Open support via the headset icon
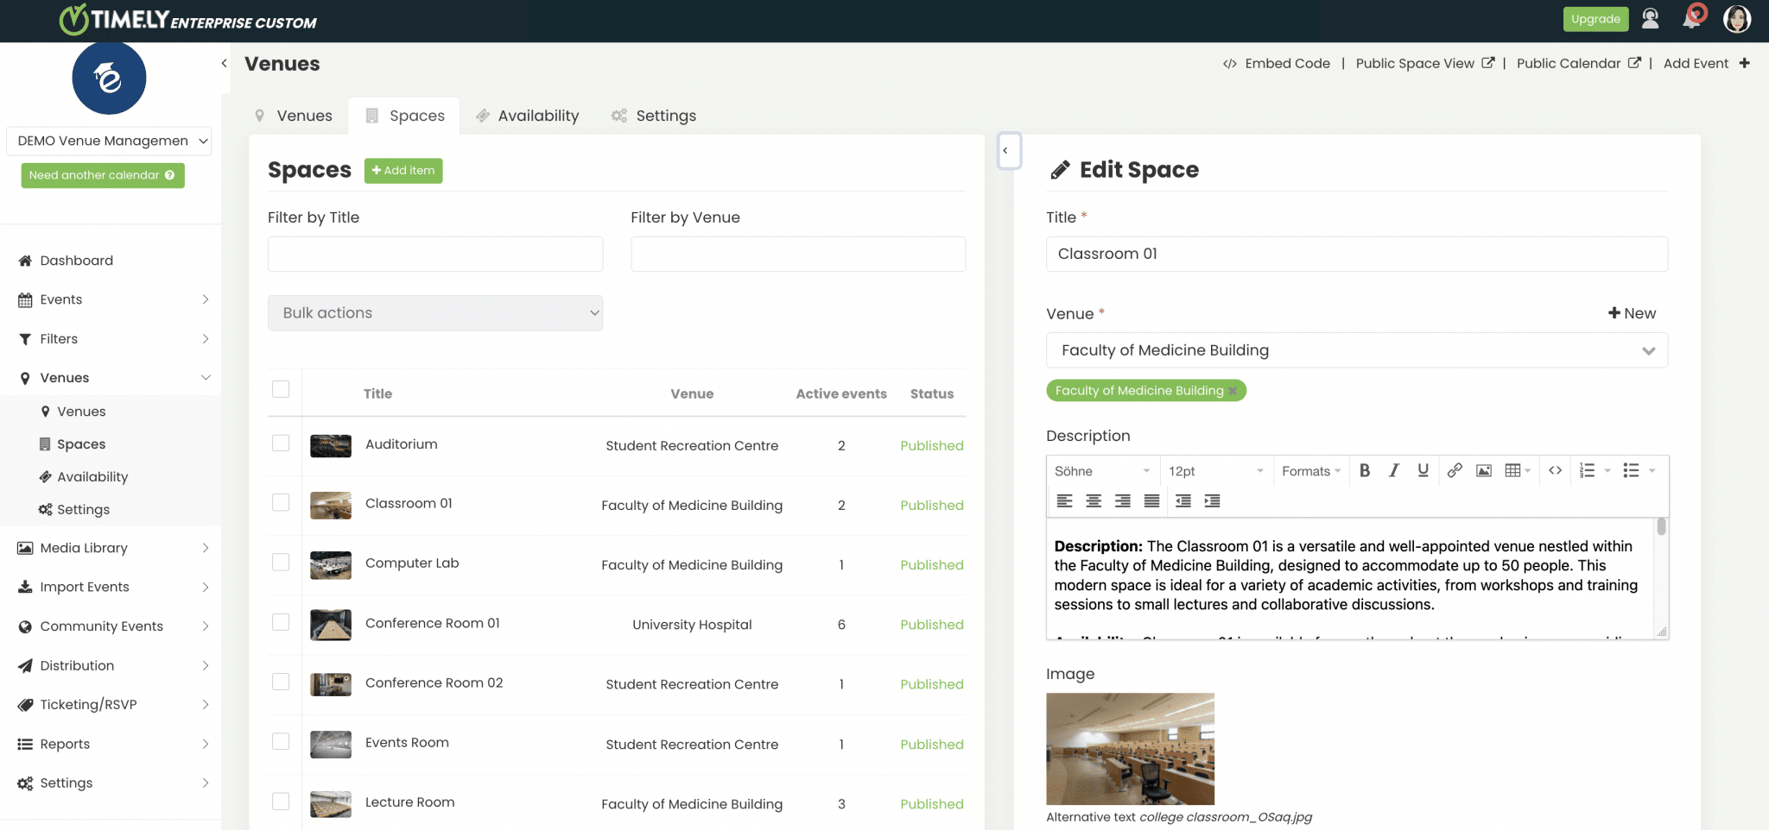The width and height of the screenshot is (1769, 830). click(x=1651, y=19)
